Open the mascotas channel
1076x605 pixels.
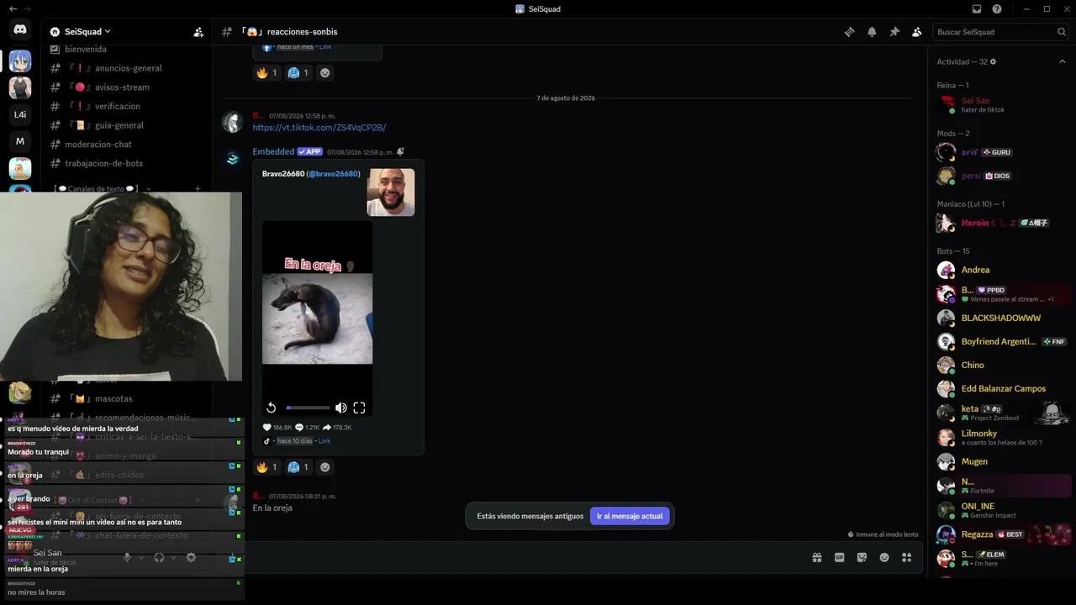129,398
